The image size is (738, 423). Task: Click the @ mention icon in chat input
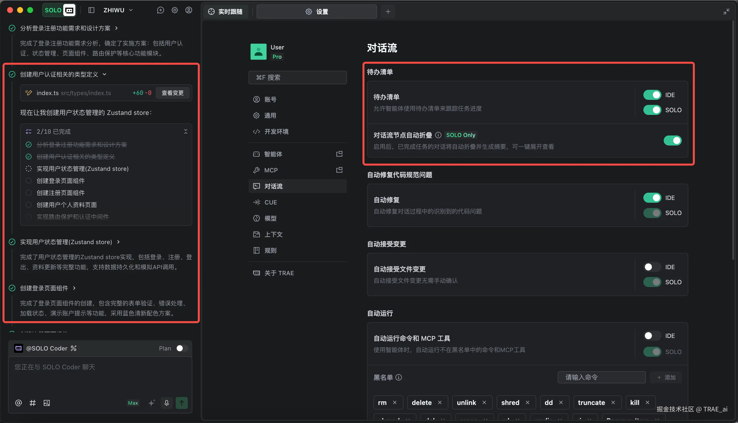coord(18,403)
